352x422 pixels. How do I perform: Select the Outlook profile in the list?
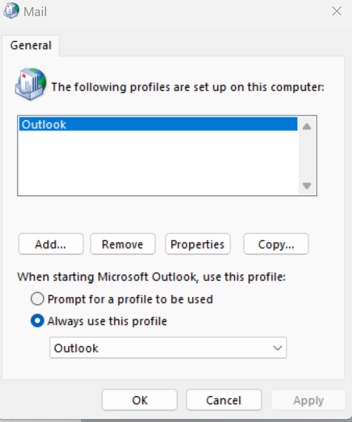pos(158,125)
